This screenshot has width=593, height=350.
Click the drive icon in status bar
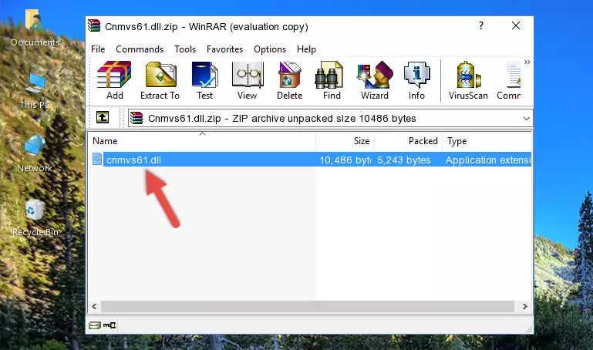point(95,325)
